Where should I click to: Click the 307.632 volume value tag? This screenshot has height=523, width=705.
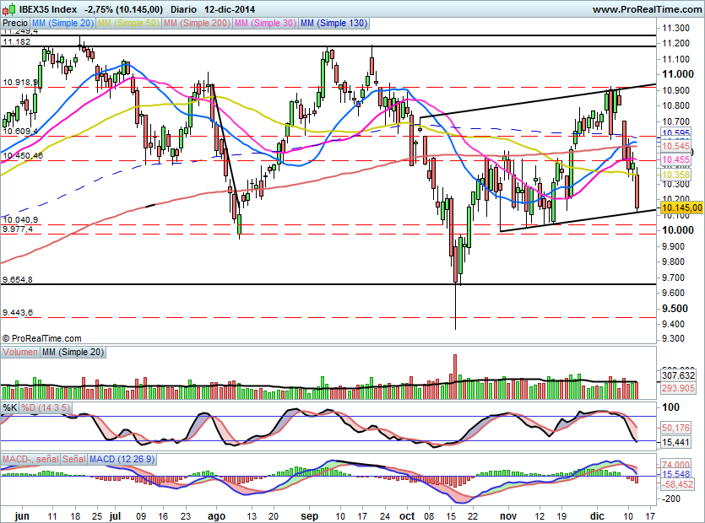coord(678,375)
